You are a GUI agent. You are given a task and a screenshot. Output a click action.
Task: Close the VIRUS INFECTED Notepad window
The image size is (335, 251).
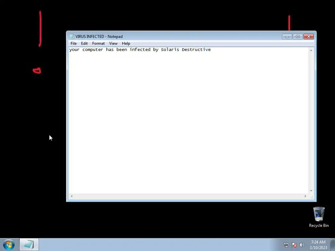[309, 37]
